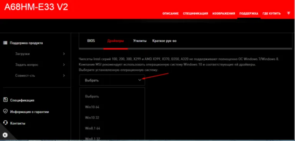Choose the Выбрать option in open list
The height and width of the screenshot is (141, 295).
click(92, 96)
